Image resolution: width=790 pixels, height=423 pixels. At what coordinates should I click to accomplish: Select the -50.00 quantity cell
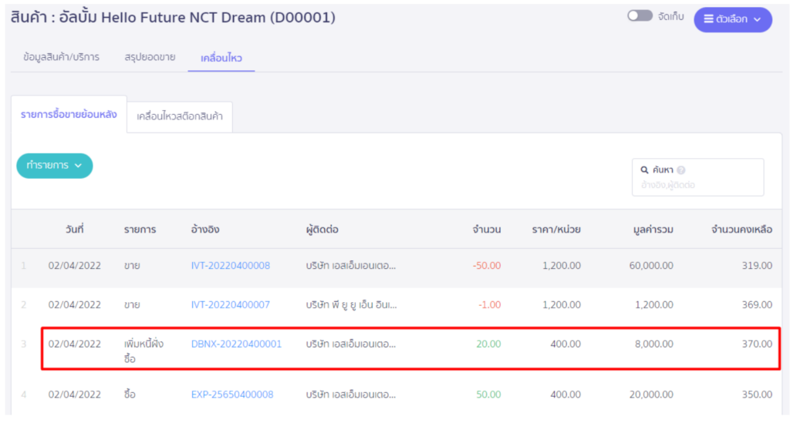coord(487,266)
